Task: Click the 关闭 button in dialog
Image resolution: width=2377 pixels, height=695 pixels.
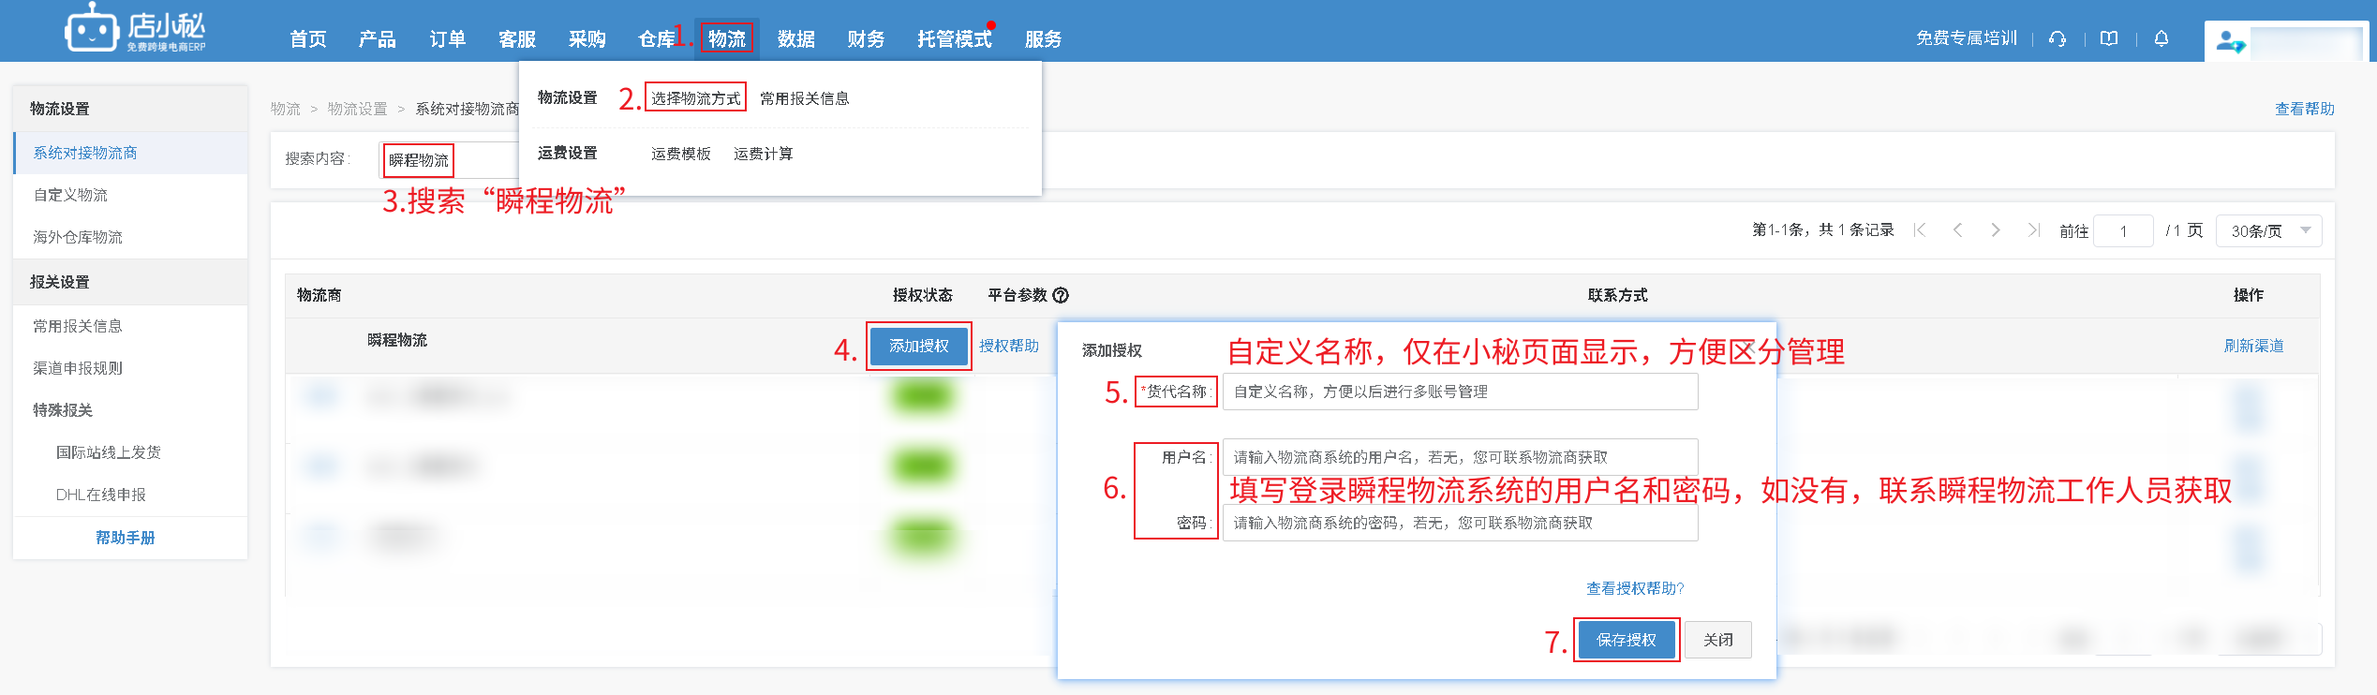Action: [x=1717, y=640]
